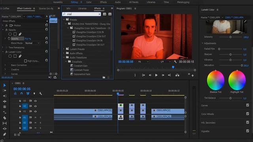This screenshot has height=142, width=253.
Task: Expand Time Remapping effect
Action: tap(3, 47)
